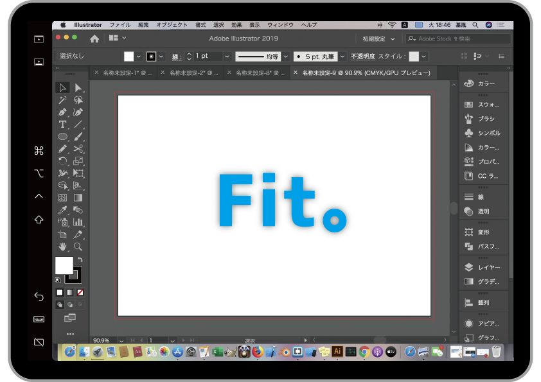541x382 pixels.
Task: Switch to gradient paint mode button
Action: (70, 293)
